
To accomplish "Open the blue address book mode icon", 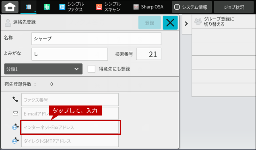I will [29, 7].
